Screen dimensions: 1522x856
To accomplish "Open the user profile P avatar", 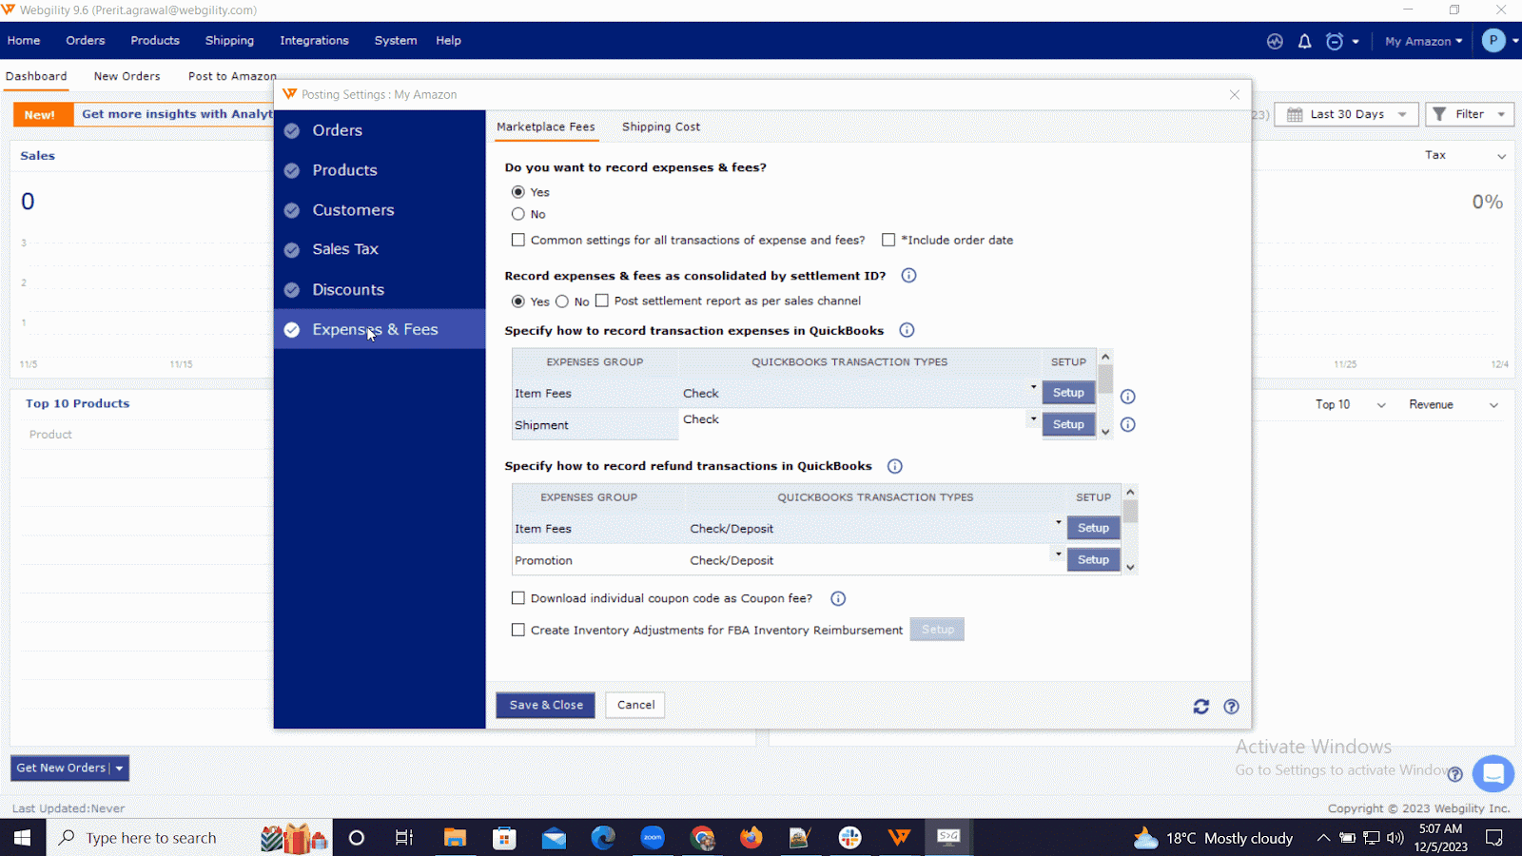I will 1493,40.
